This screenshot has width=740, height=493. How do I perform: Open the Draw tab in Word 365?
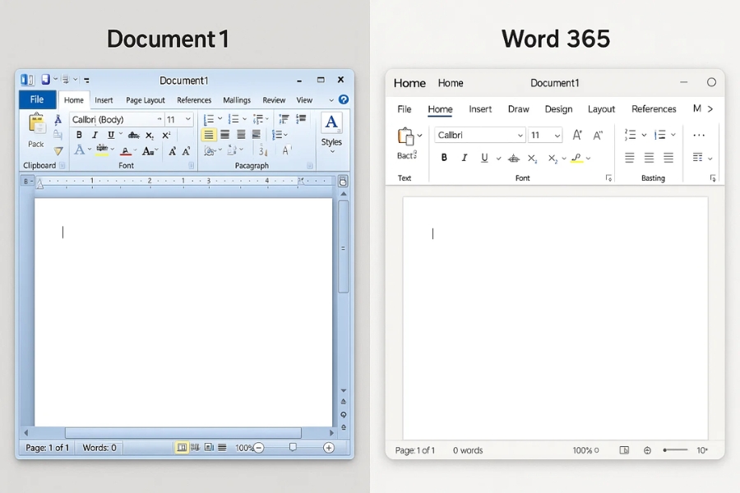coord(518,109)
